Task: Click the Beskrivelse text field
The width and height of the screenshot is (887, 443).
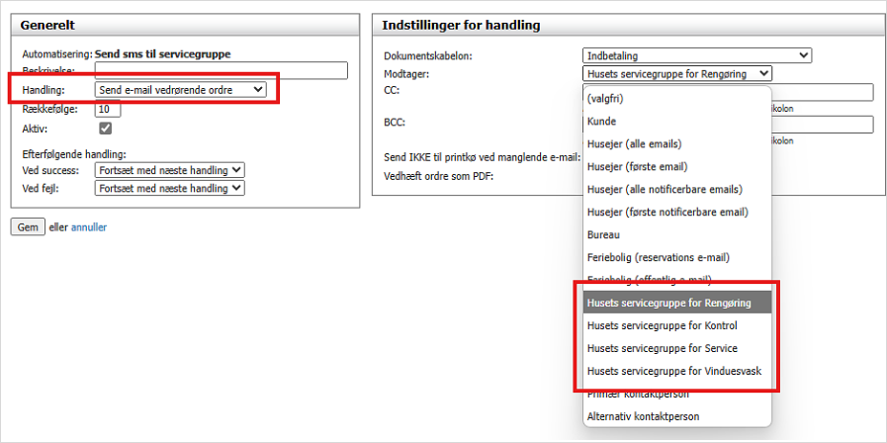Action: 222,70
